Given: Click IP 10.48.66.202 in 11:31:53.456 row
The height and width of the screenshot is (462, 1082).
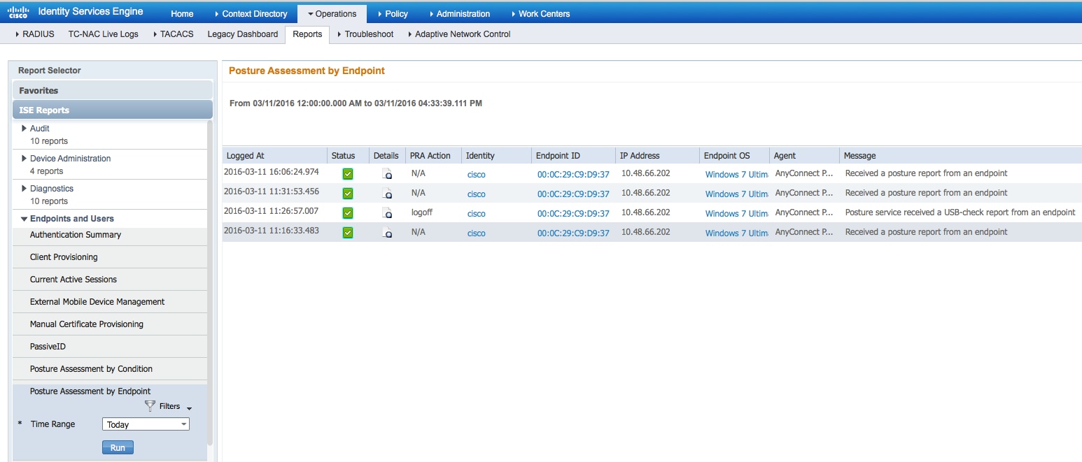Looking at the screenshot, I should pyautogui.click(x=645, y=193).
